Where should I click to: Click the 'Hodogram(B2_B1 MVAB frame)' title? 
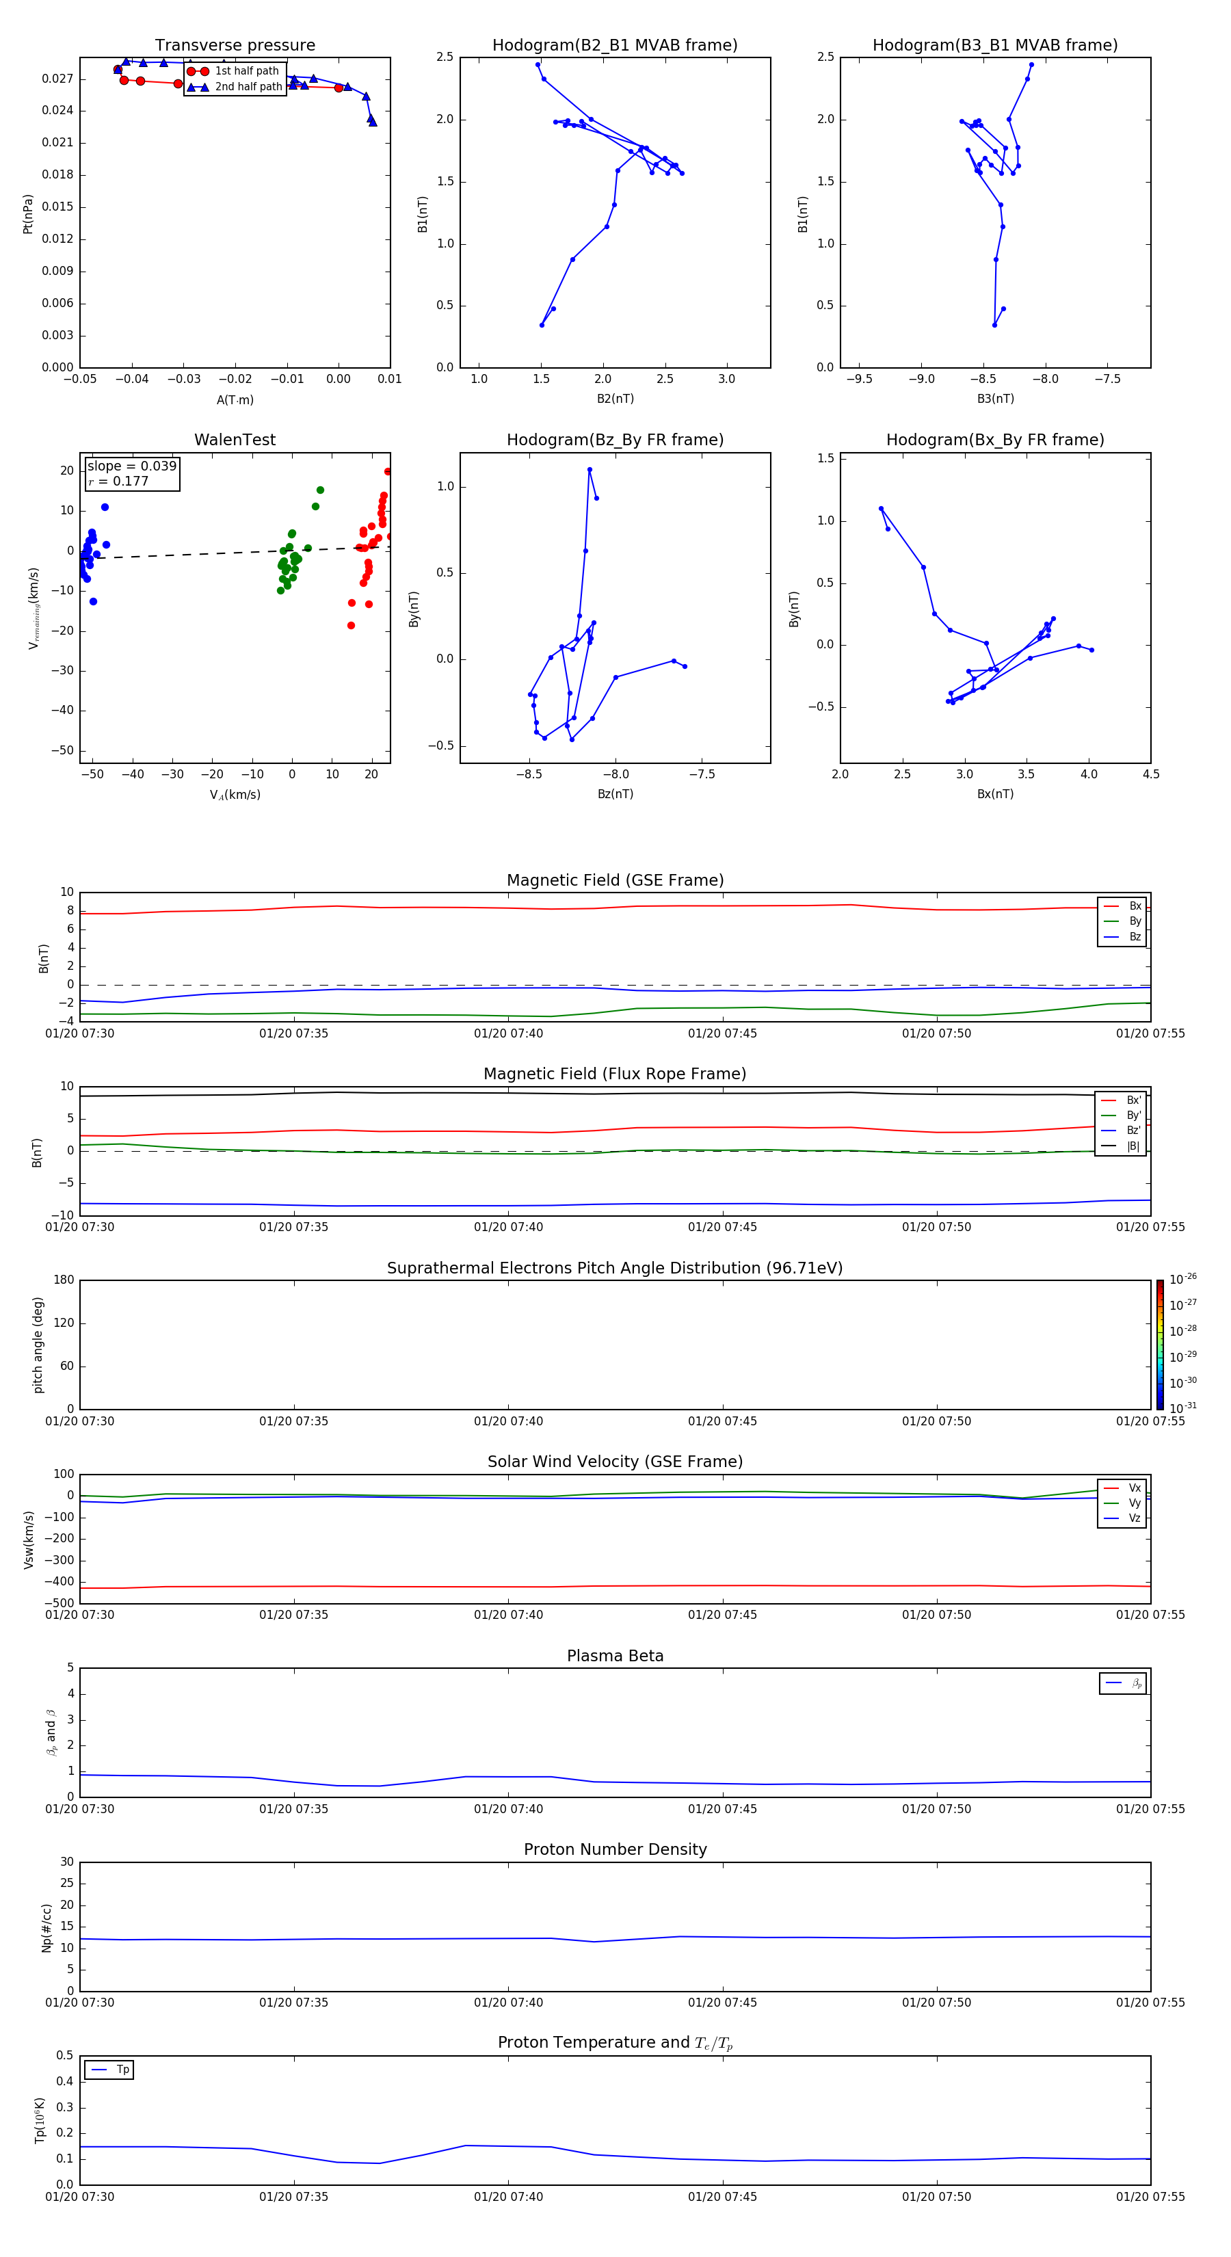[615, 46]
